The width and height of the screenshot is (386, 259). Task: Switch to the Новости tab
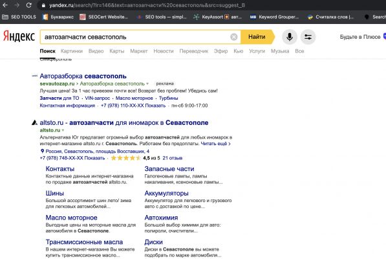164,51
